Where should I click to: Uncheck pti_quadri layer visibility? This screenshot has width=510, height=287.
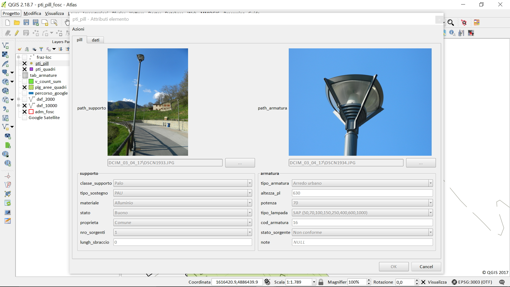[25, 69]
